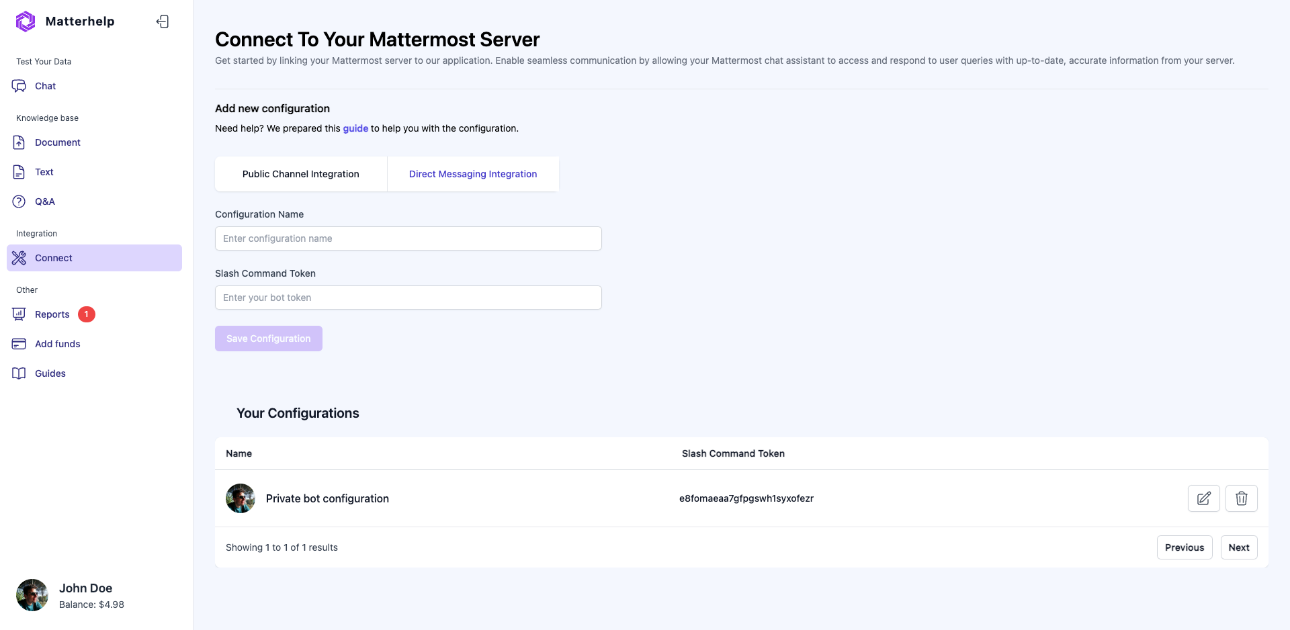Click the Connect tools icon
The height and width of the screenshot is (630, 1290).
tap(19, 258)
